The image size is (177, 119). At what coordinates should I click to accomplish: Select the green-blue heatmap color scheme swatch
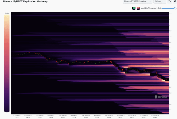click(134, 8)
